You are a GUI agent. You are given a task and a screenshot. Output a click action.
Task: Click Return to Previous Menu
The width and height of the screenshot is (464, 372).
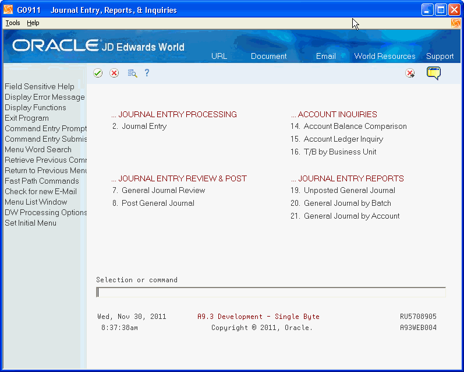point(45,170)
